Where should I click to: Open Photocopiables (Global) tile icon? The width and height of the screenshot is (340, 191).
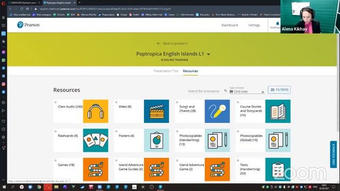pos(278,140)
